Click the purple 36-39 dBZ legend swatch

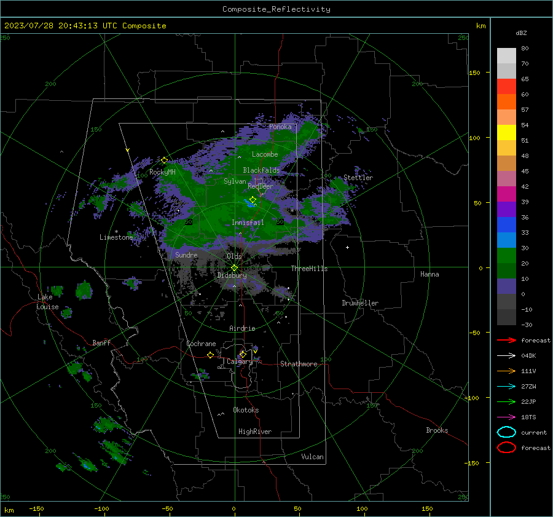506,209
